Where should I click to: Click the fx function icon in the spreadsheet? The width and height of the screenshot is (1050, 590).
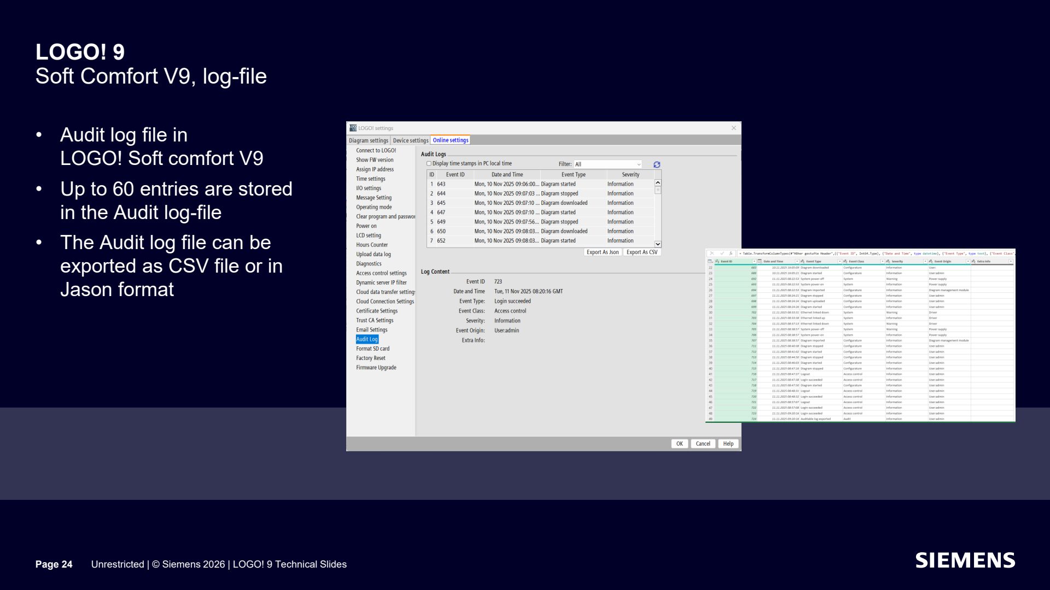[731, 253]
